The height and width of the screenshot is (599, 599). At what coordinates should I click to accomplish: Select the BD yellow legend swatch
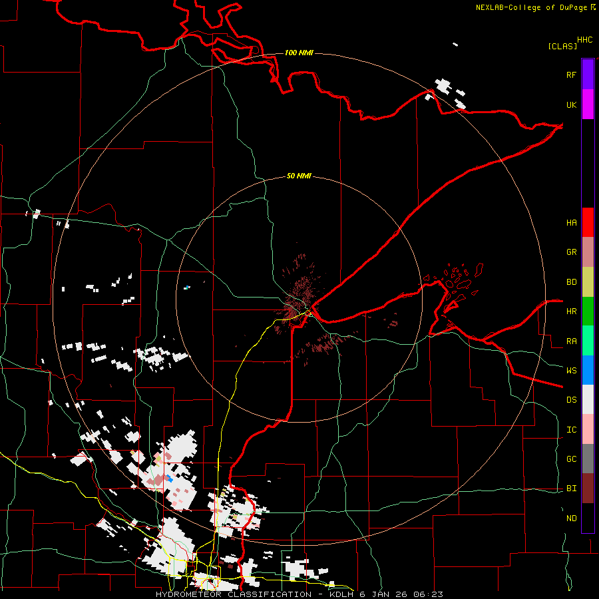pyautogui.click(x=588, y=282)
